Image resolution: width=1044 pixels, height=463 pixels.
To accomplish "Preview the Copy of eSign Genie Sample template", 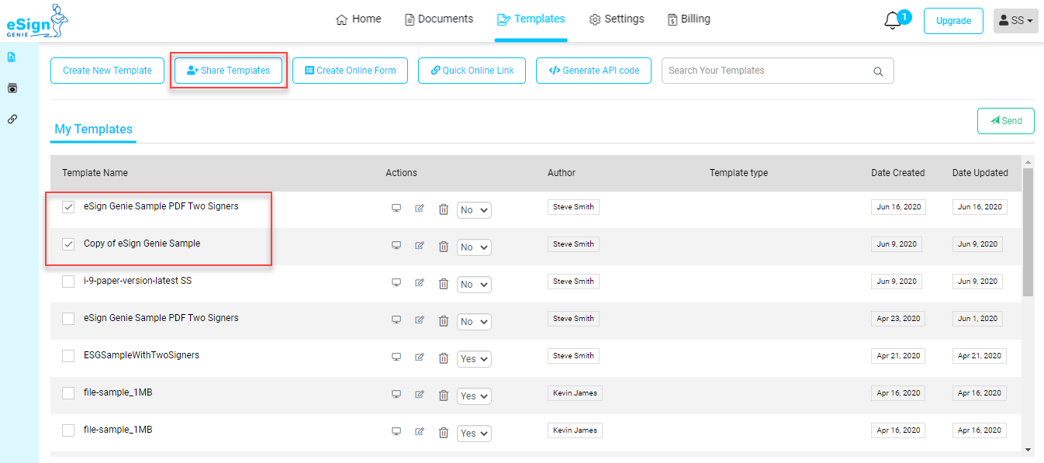I will coord(396,245).
